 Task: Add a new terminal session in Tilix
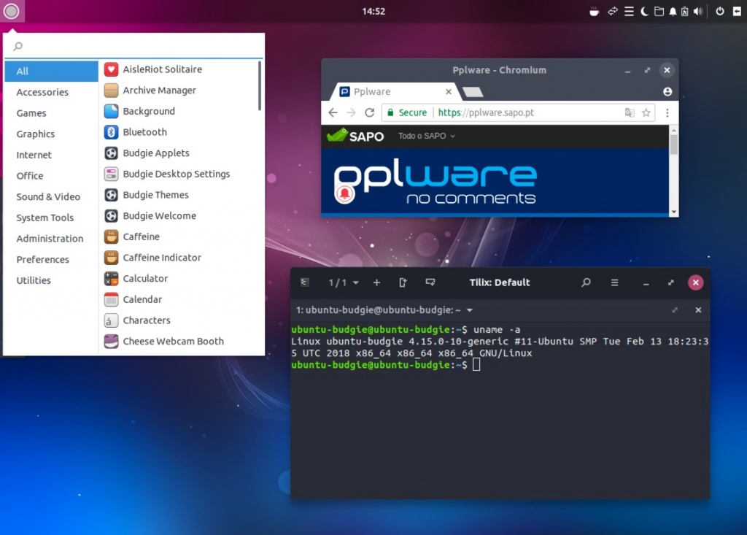[376, 282]
